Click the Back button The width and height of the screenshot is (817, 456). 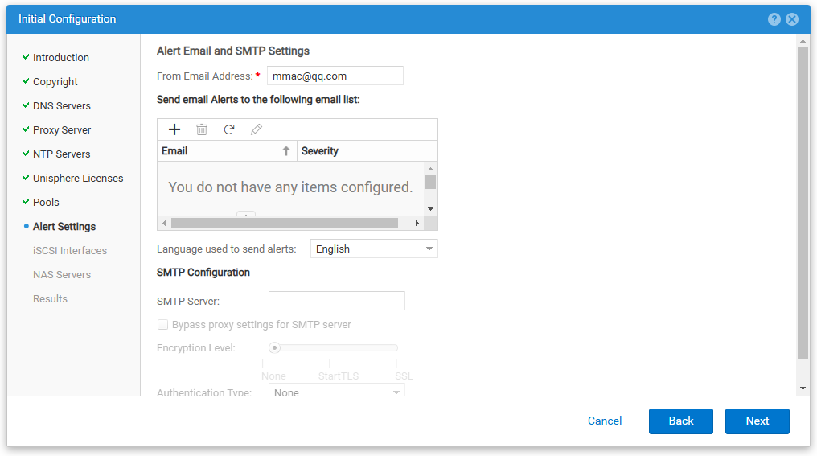tap(680, 421)
